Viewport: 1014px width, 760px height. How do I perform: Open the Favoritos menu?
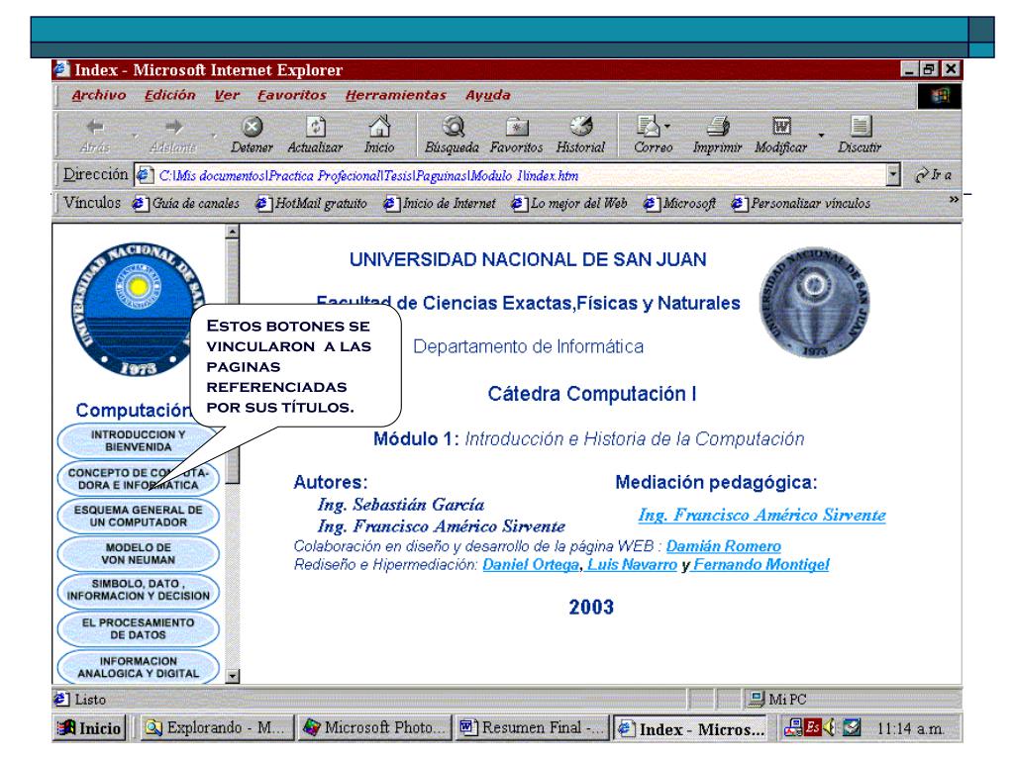click(292, 95)
